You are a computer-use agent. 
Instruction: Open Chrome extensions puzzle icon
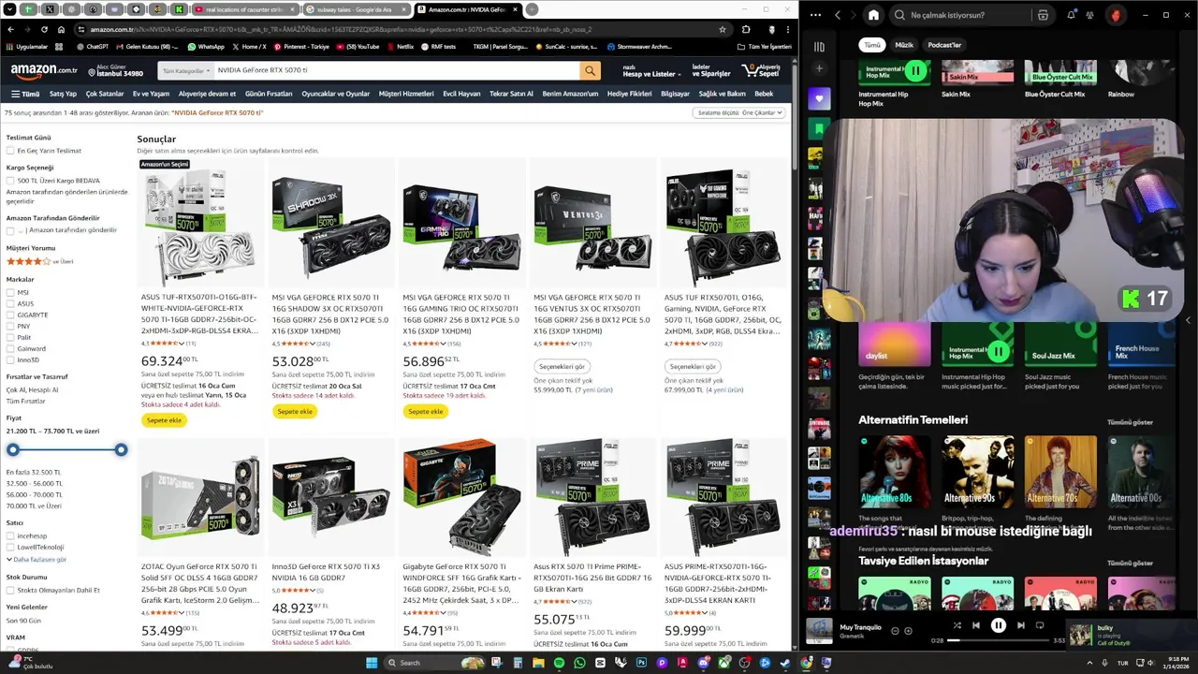(x=746, y=29)
